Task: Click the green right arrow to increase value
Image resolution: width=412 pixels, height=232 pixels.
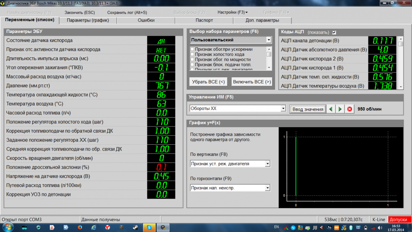Action: tap(340, 109)
